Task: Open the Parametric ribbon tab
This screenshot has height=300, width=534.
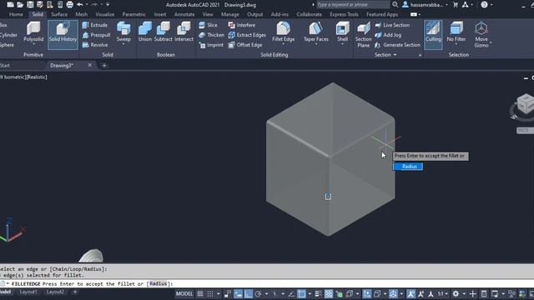Action: click(x=133, y=14)
